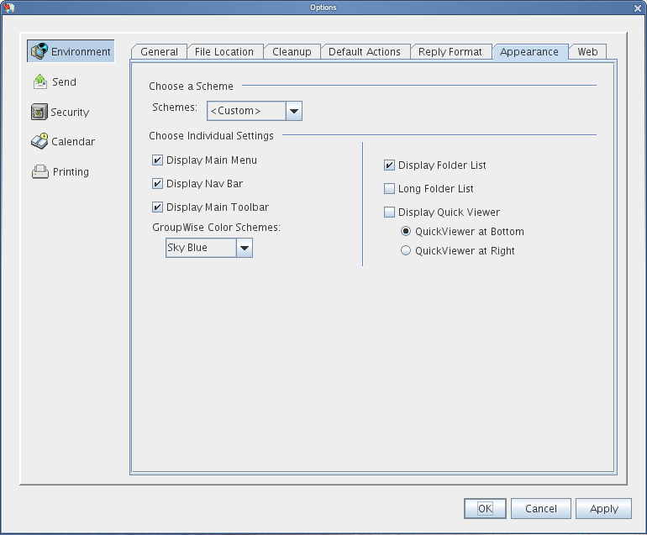This screenshot has width=647, height=535.
Task: Click the Display Main Toolbar label
Action: pos(218,207)
